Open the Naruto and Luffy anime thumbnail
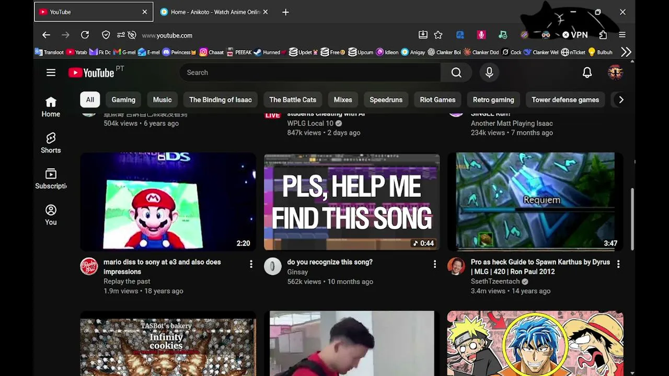The height and width of the screenshot is (376, 669). coord(535,343)
